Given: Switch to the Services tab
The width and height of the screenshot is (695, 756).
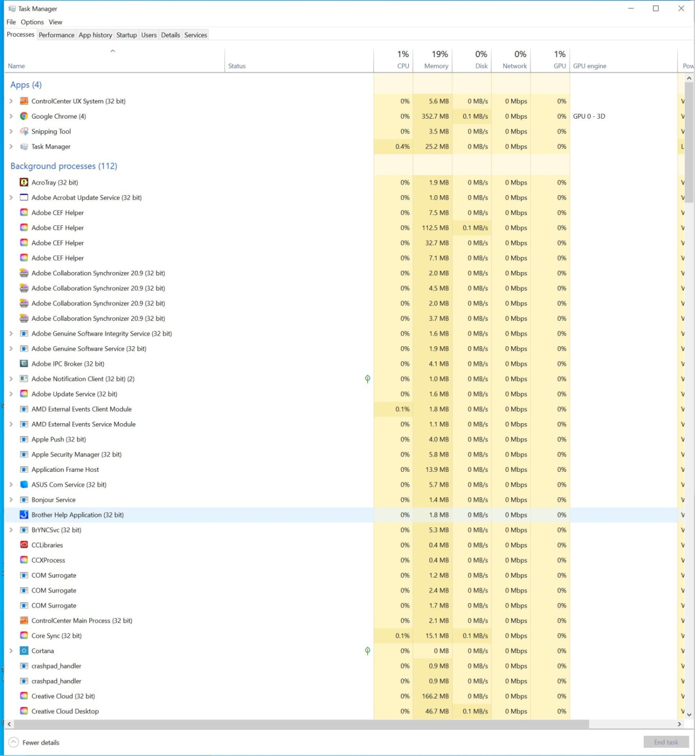Looking at the screenshot, I should [x=196, y=35].
